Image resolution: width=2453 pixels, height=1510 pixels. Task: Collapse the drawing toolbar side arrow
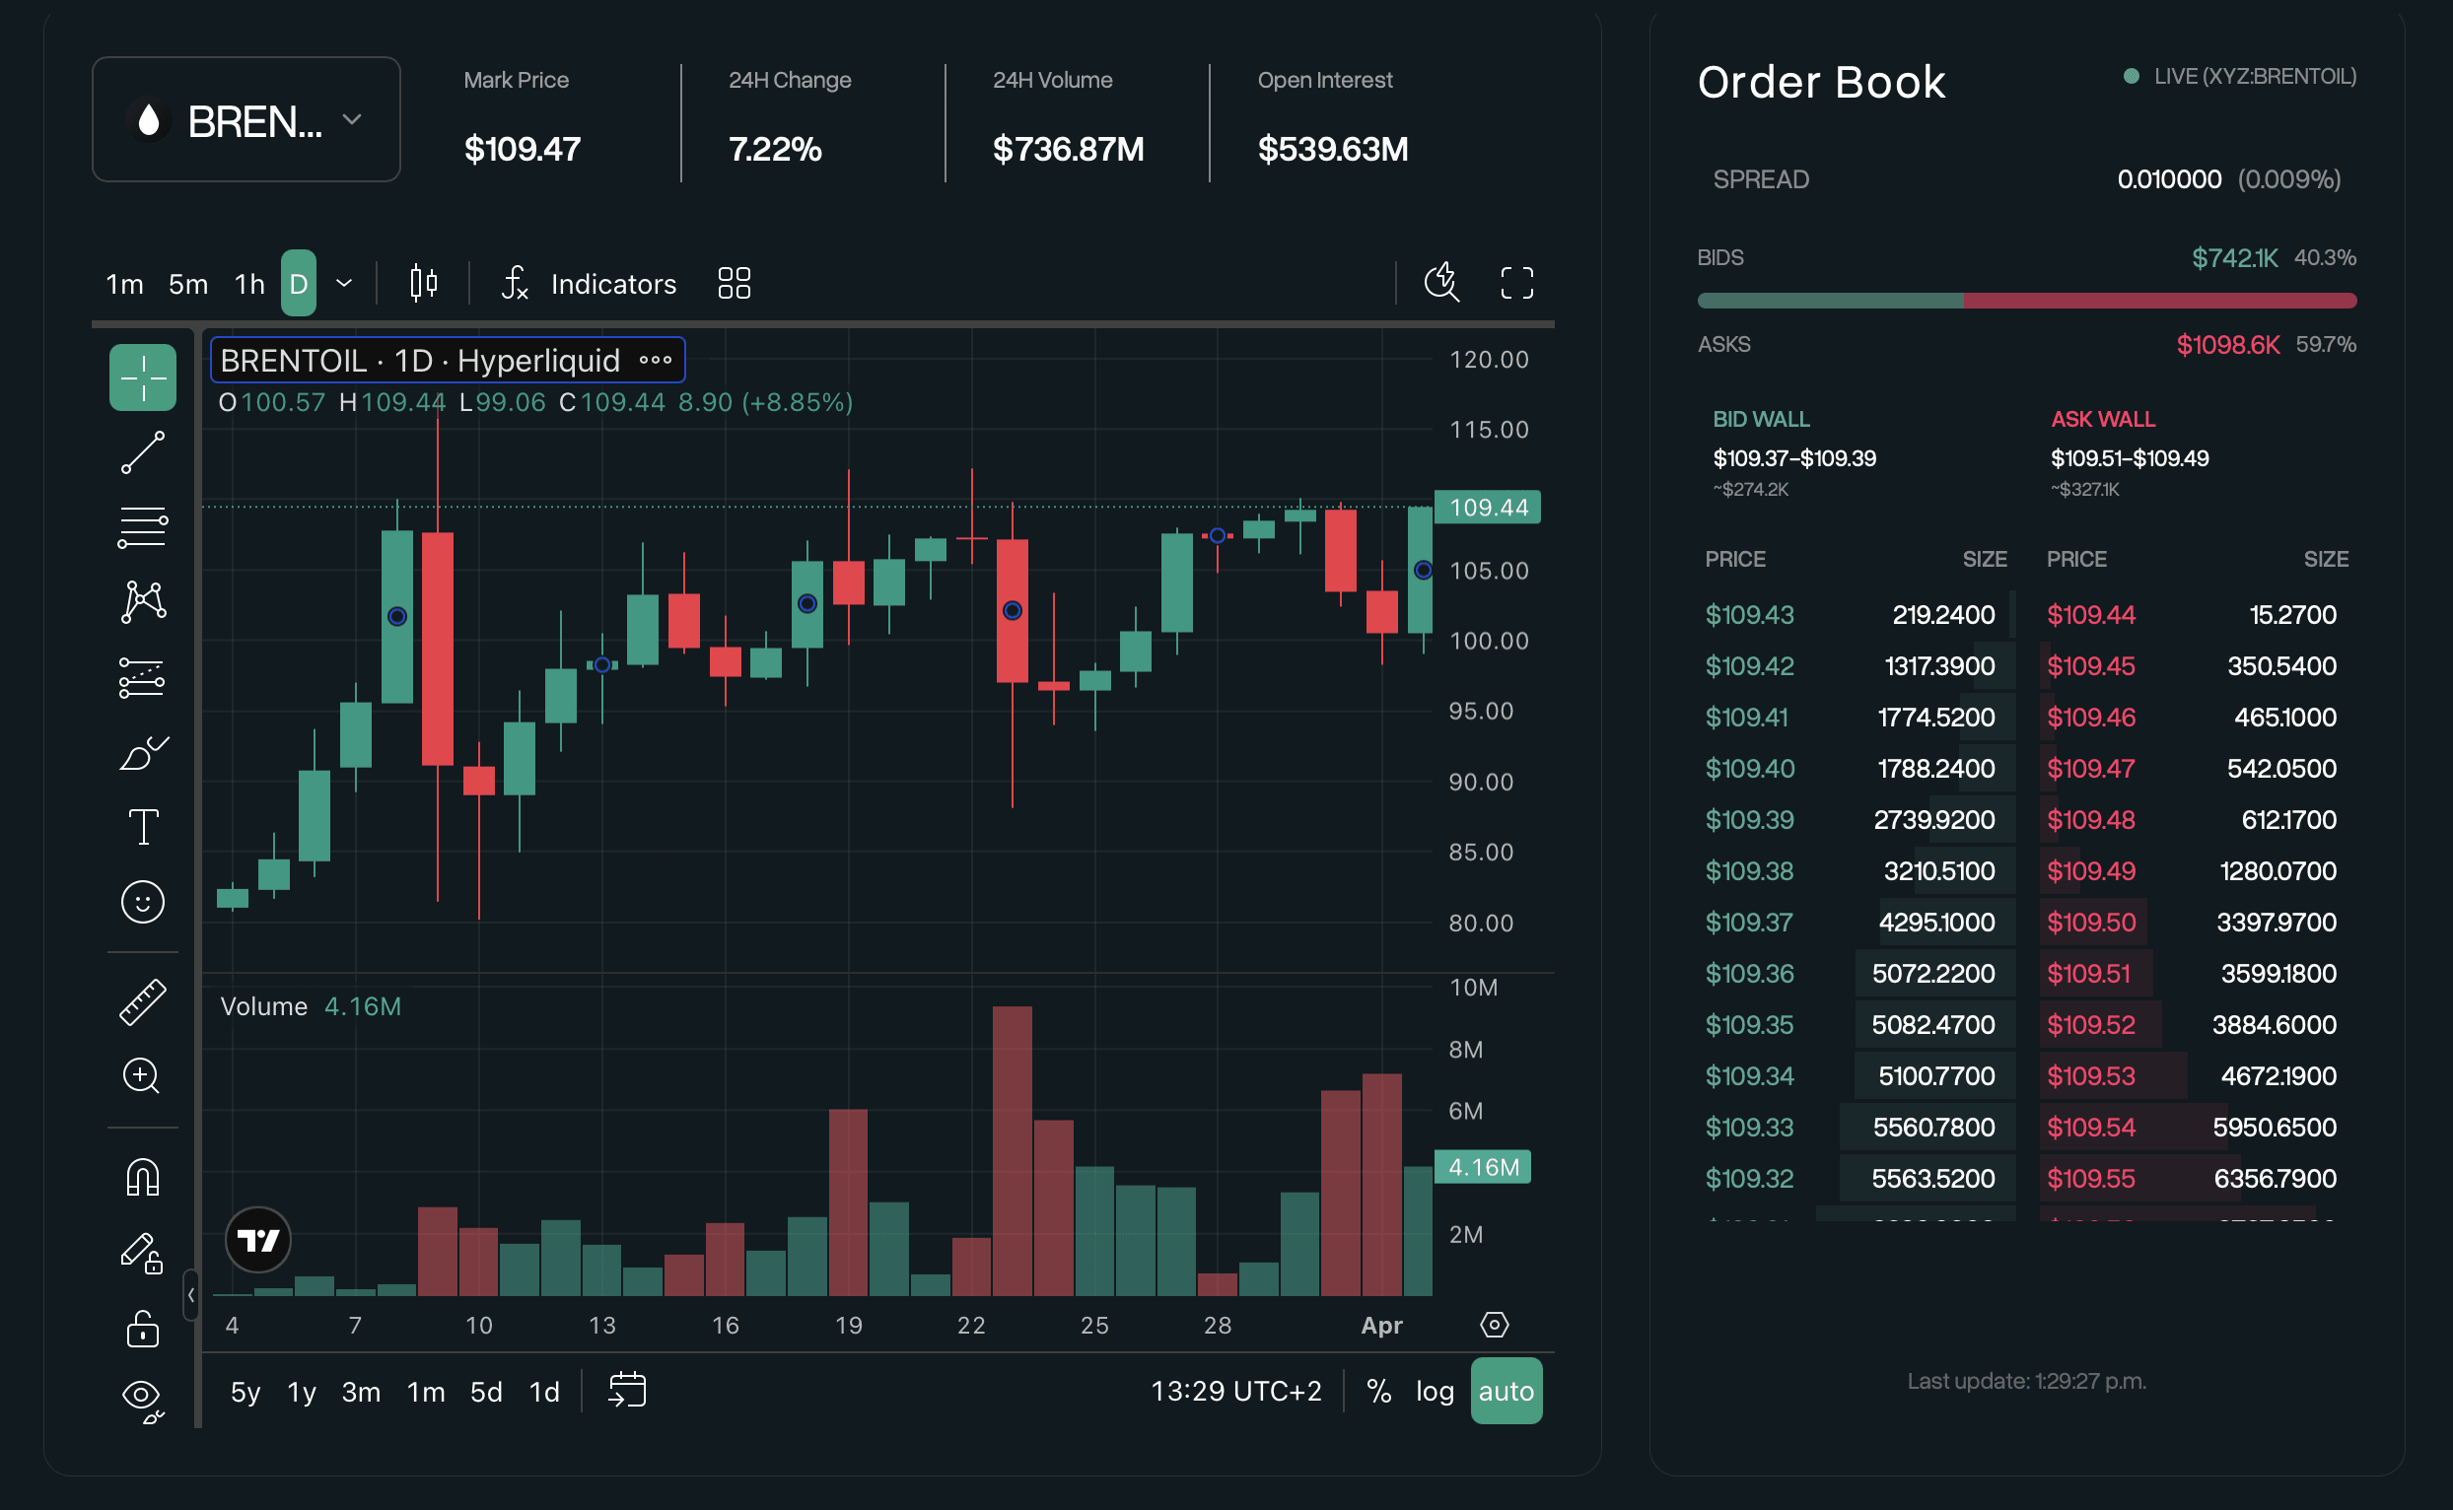click(x=190, y=1295)
